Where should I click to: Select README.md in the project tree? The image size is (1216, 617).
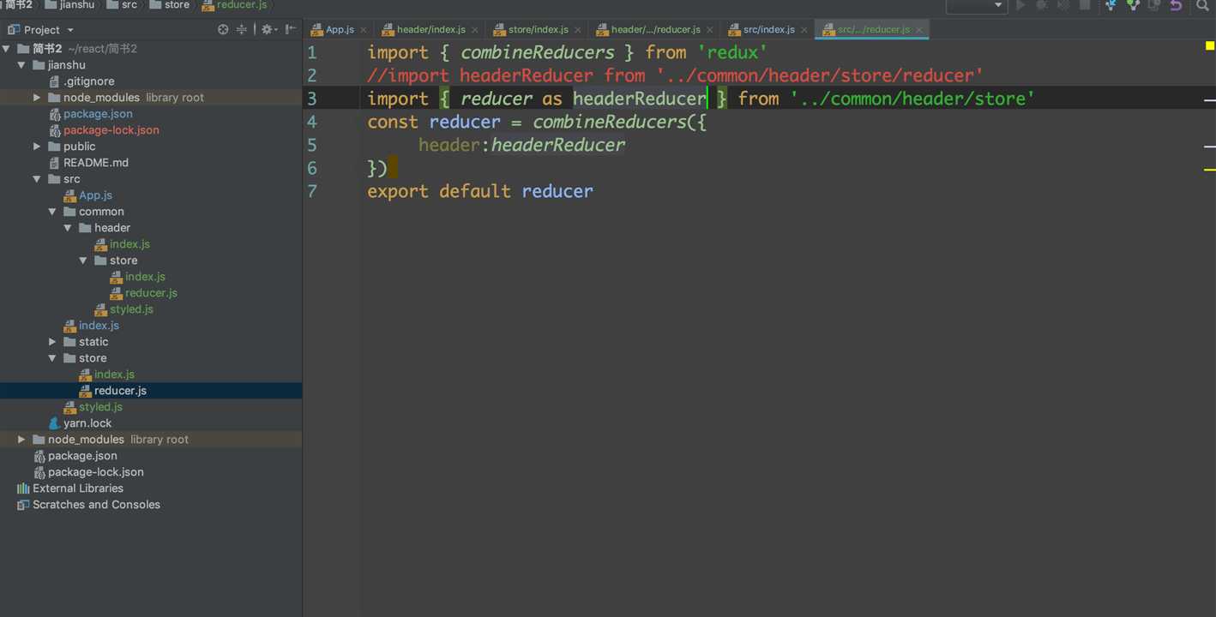click(x=95, y=163)
